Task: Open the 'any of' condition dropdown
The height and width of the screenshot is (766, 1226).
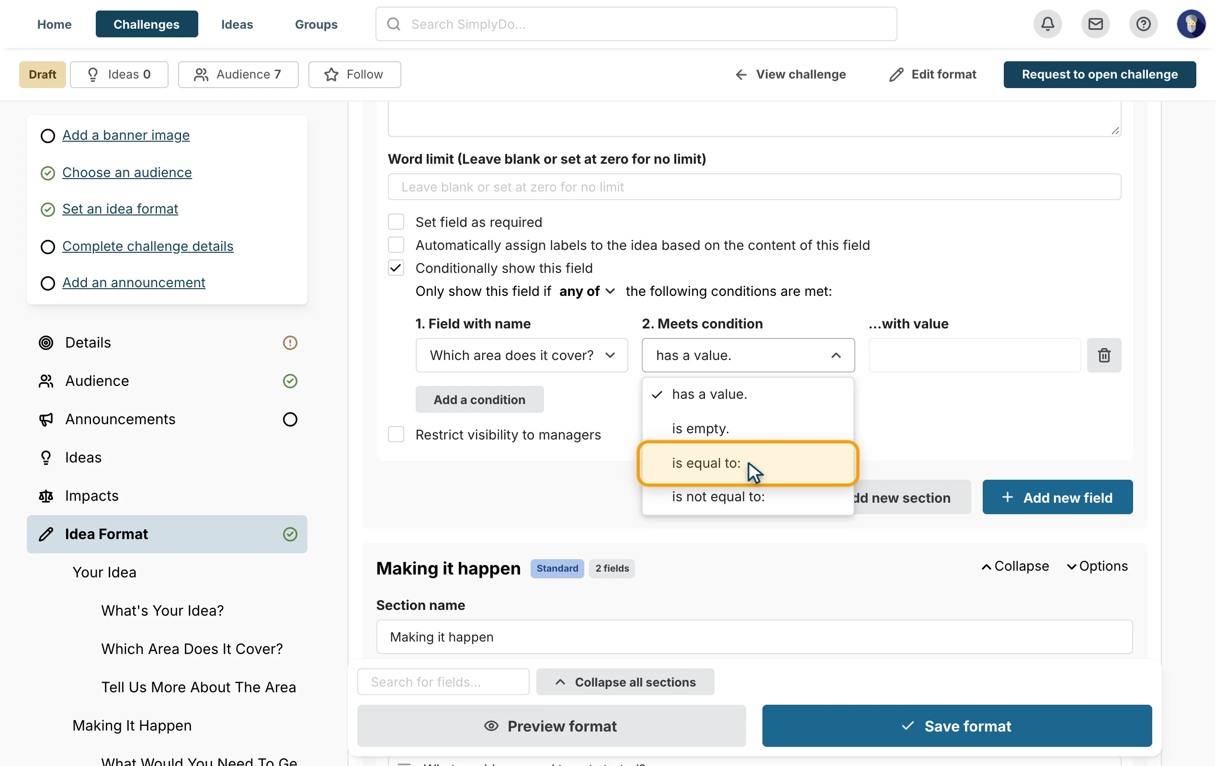Action: coord(587,291)
